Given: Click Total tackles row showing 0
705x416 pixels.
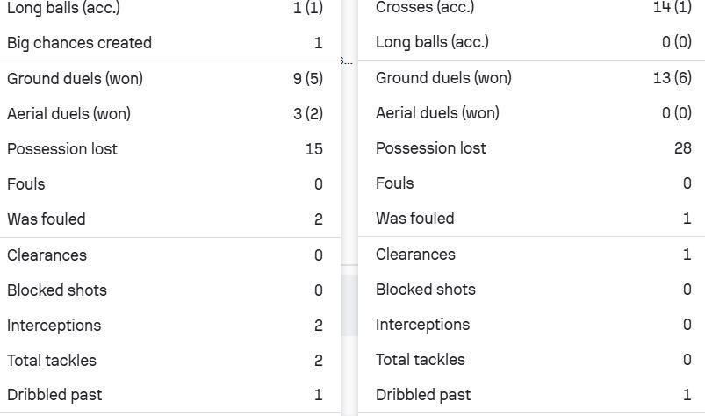Looking at the screenshot, I should click(533, 360).
